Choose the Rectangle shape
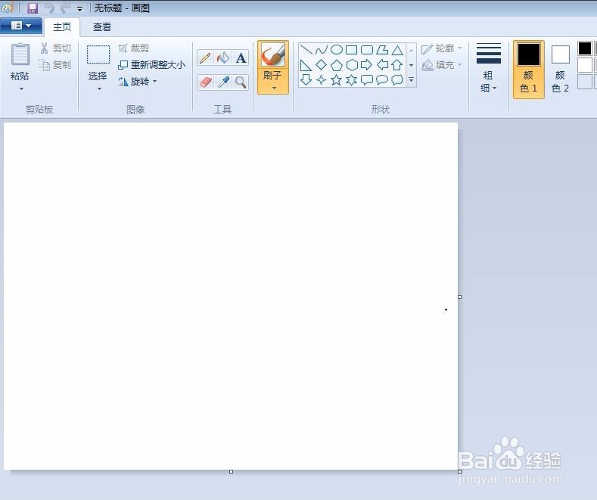 (351, 50)
